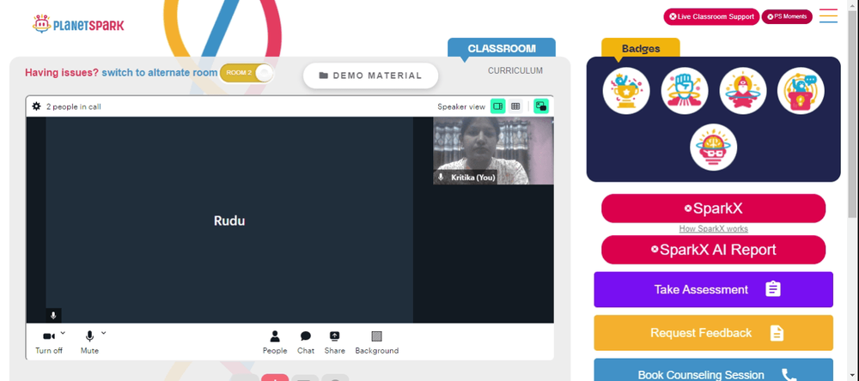
Task: Open the Chat panel
Action: coord(306,342)
